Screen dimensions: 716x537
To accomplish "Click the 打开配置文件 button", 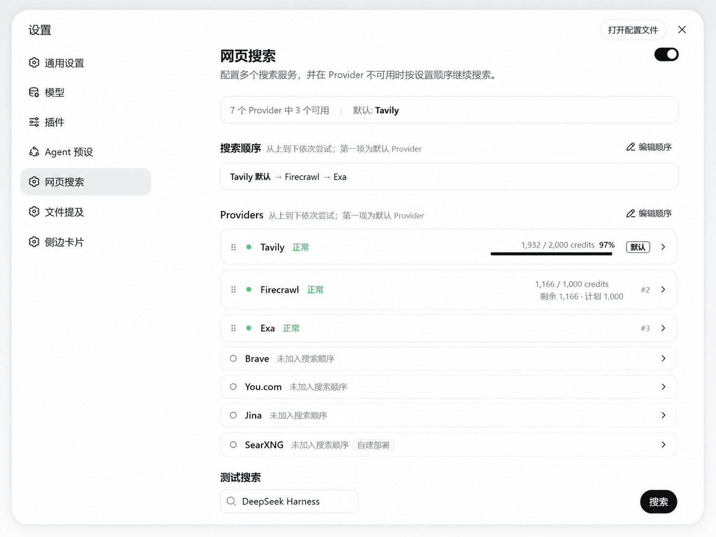I will (633, 30).
